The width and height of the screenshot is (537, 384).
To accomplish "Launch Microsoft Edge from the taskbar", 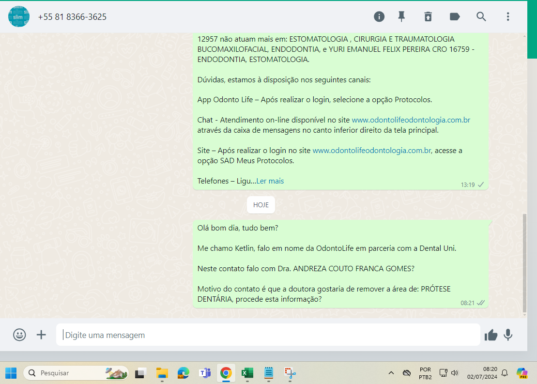I will pyautogui.click(x=183, y=373).
